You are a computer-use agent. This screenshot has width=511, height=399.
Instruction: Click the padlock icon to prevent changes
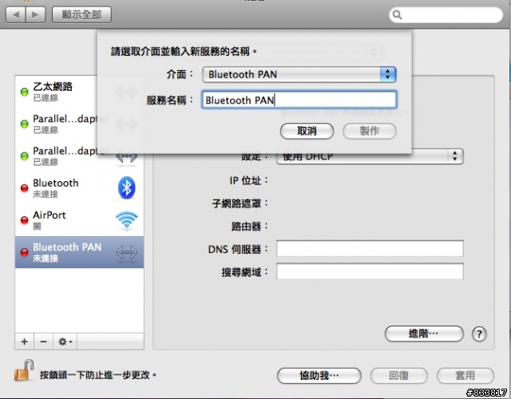[x=24, y=370]
